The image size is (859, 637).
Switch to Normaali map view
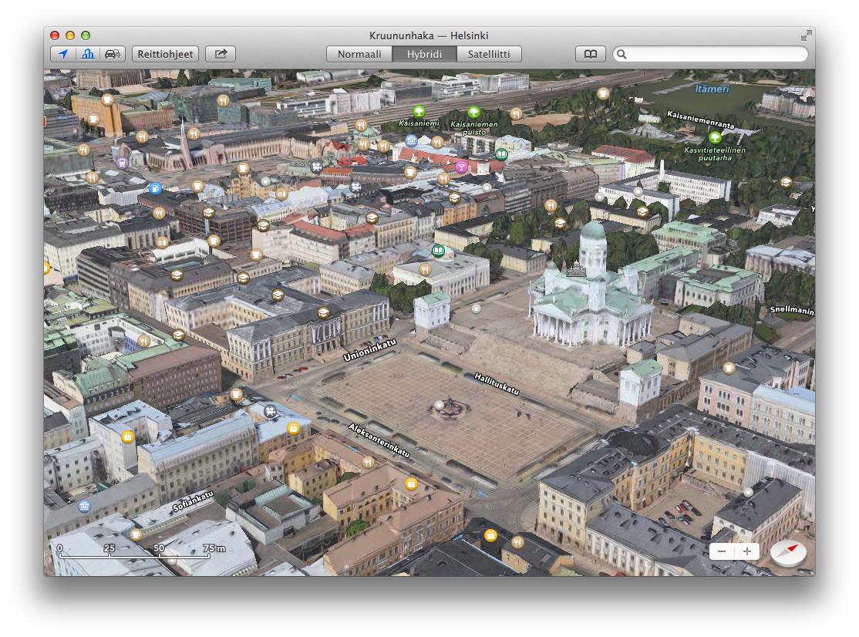359,54
